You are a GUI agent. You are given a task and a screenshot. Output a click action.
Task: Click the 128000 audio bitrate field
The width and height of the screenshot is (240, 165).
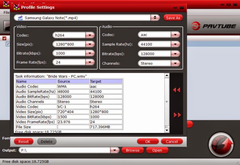154,54
